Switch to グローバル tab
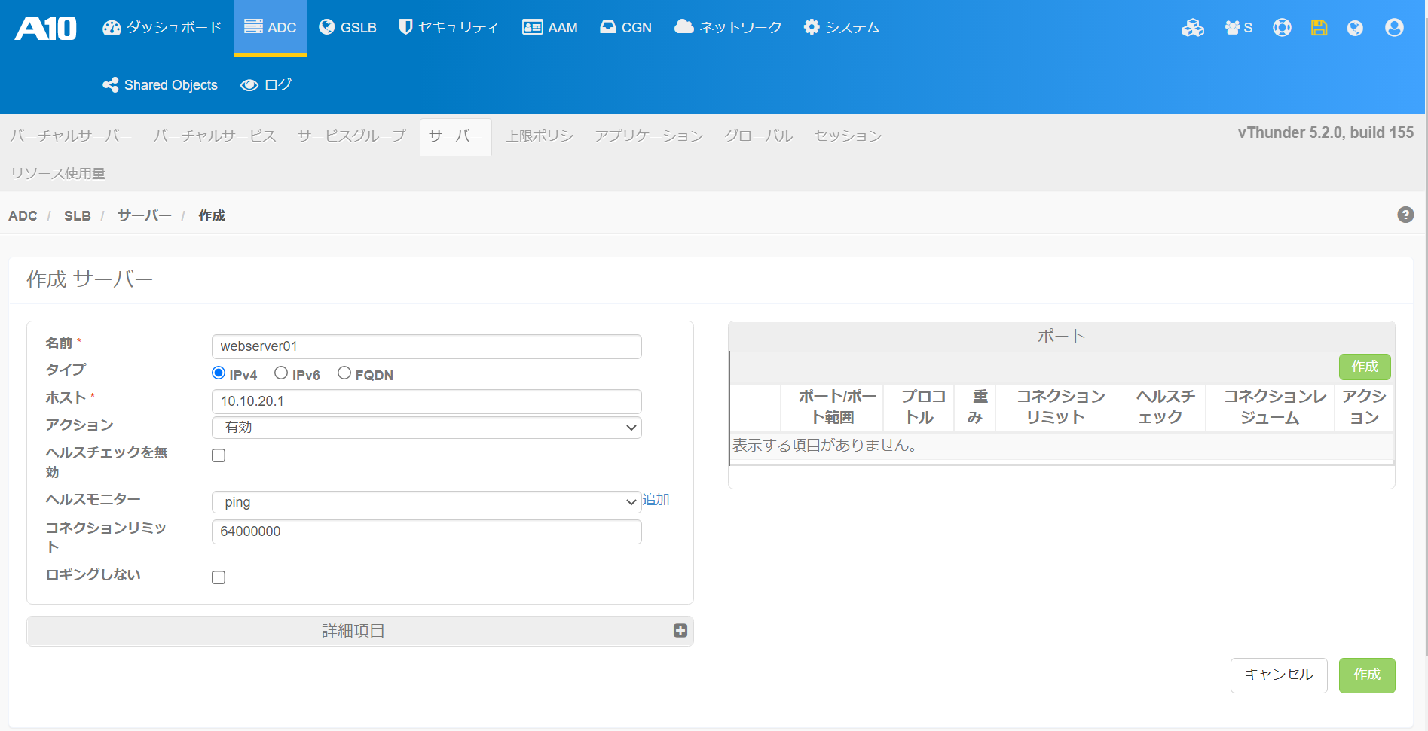This screenshot has height=731, width=1428. [x=759, y=136]
